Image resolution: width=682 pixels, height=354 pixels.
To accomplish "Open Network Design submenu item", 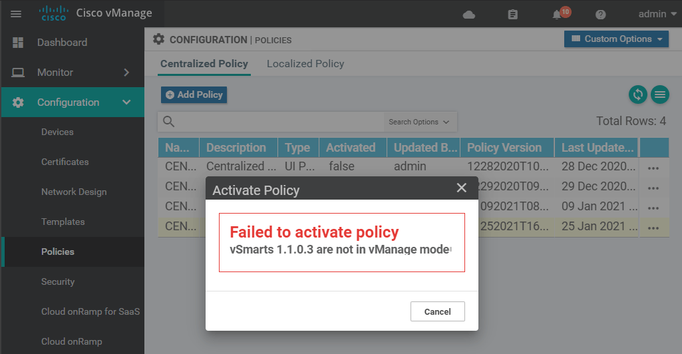I will [74, 192].
